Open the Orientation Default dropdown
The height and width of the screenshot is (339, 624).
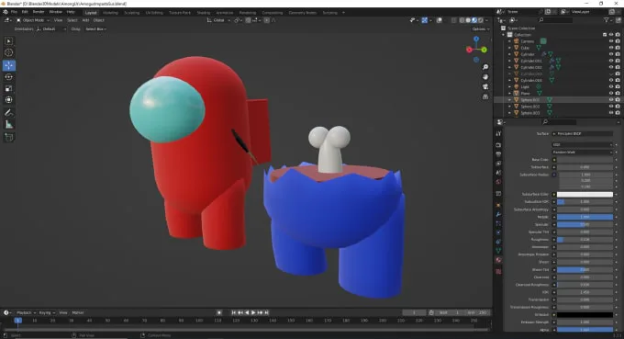(51, 29)
